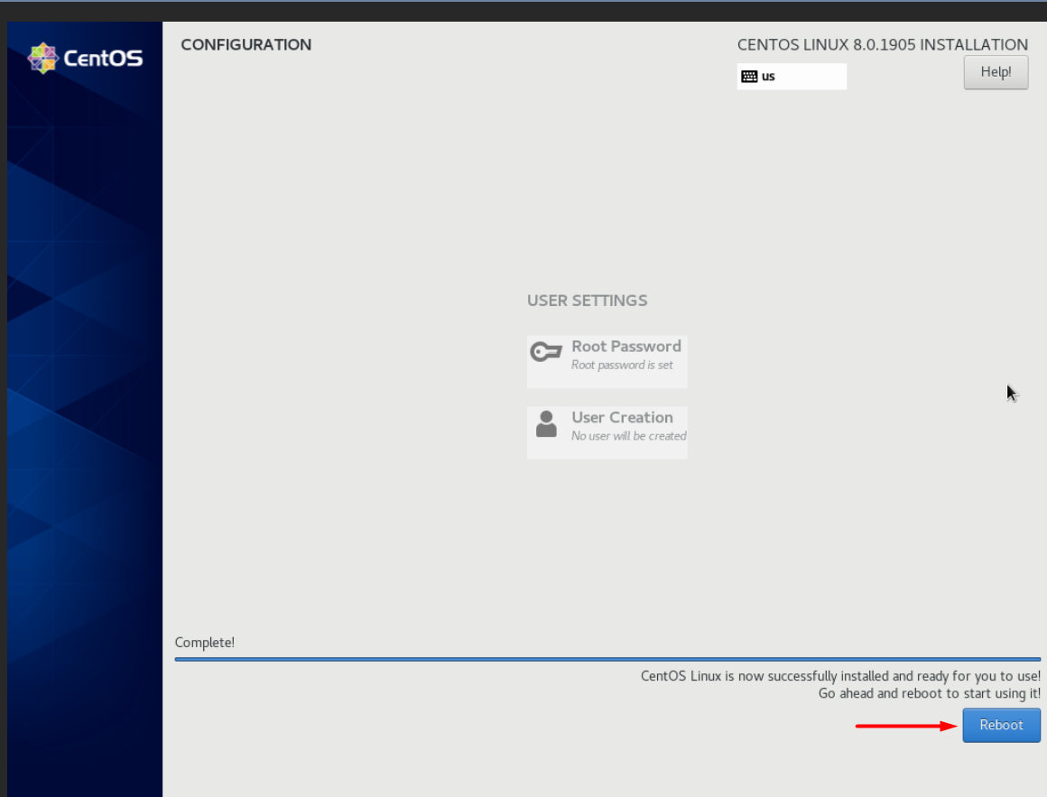This screenshot has height=797, width=1047.
Task: Open the Help! button
Action: [996, 72]
